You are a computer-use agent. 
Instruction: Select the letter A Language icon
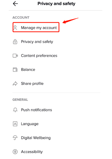(15, 124)
